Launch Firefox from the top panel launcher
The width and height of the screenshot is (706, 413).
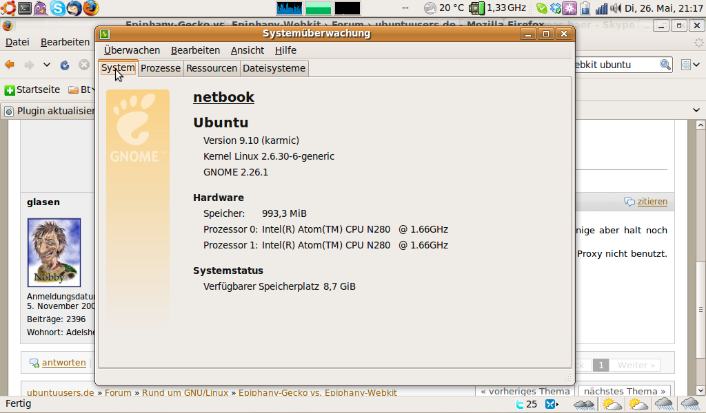[90, 8]
